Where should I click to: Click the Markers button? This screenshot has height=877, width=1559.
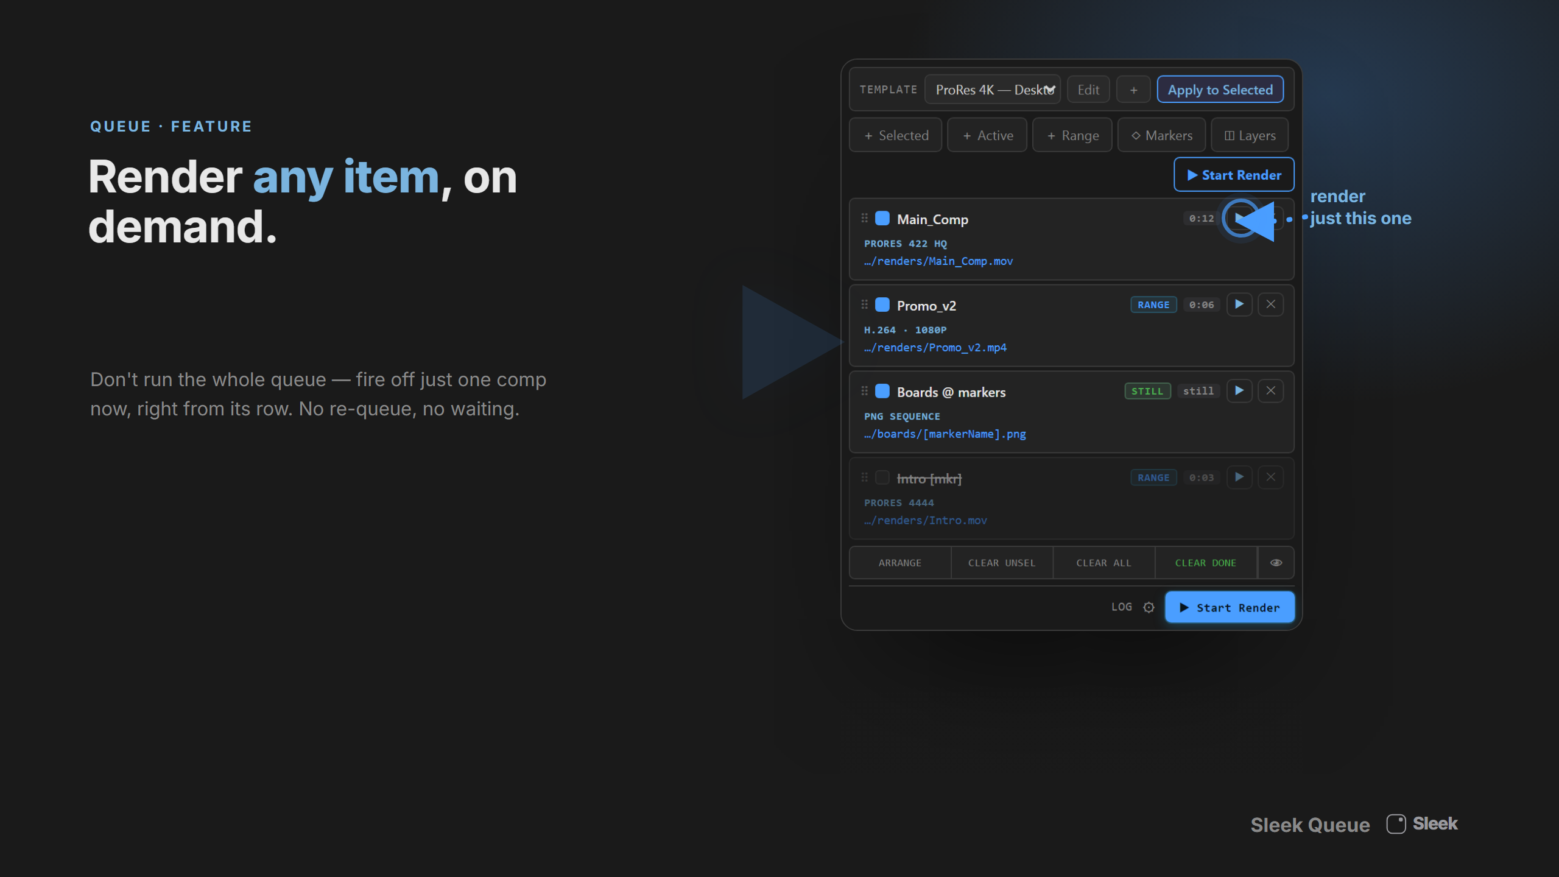click(x=1161, y=135)
